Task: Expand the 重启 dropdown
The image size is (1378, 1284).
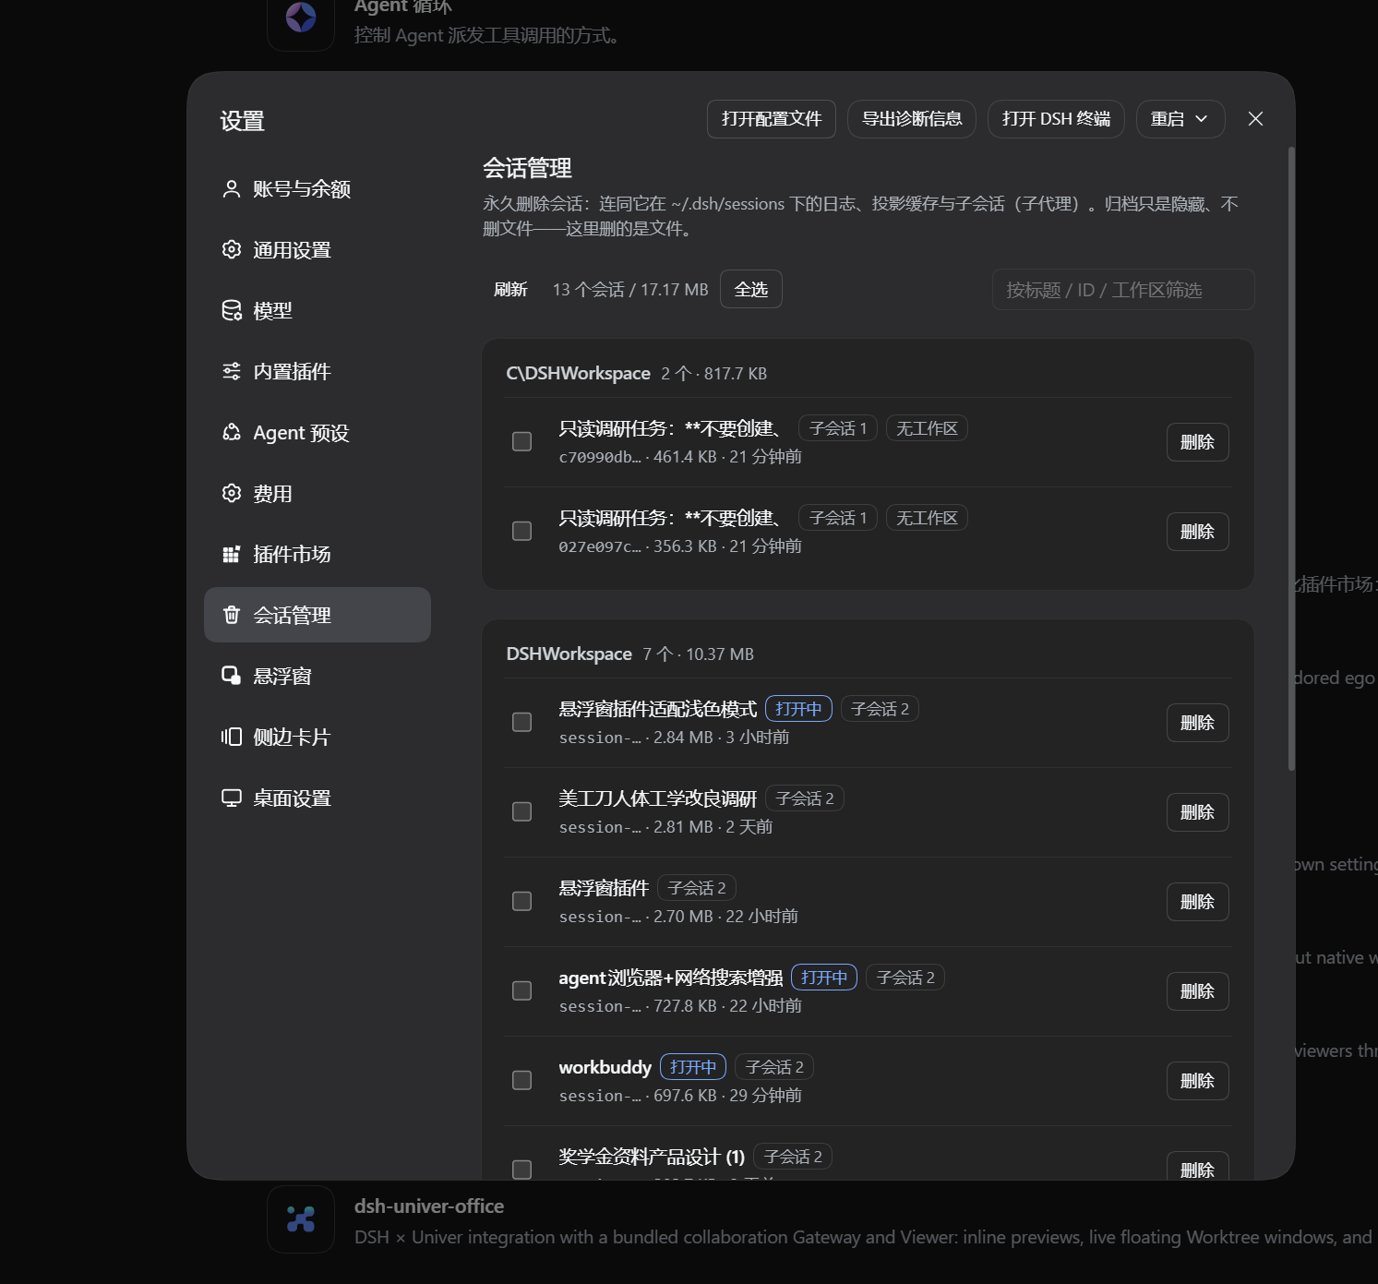Action: pos(1180,119)
